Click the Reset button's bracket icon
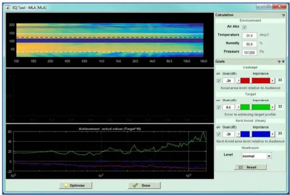290x195 pixels. pos(241,167)
